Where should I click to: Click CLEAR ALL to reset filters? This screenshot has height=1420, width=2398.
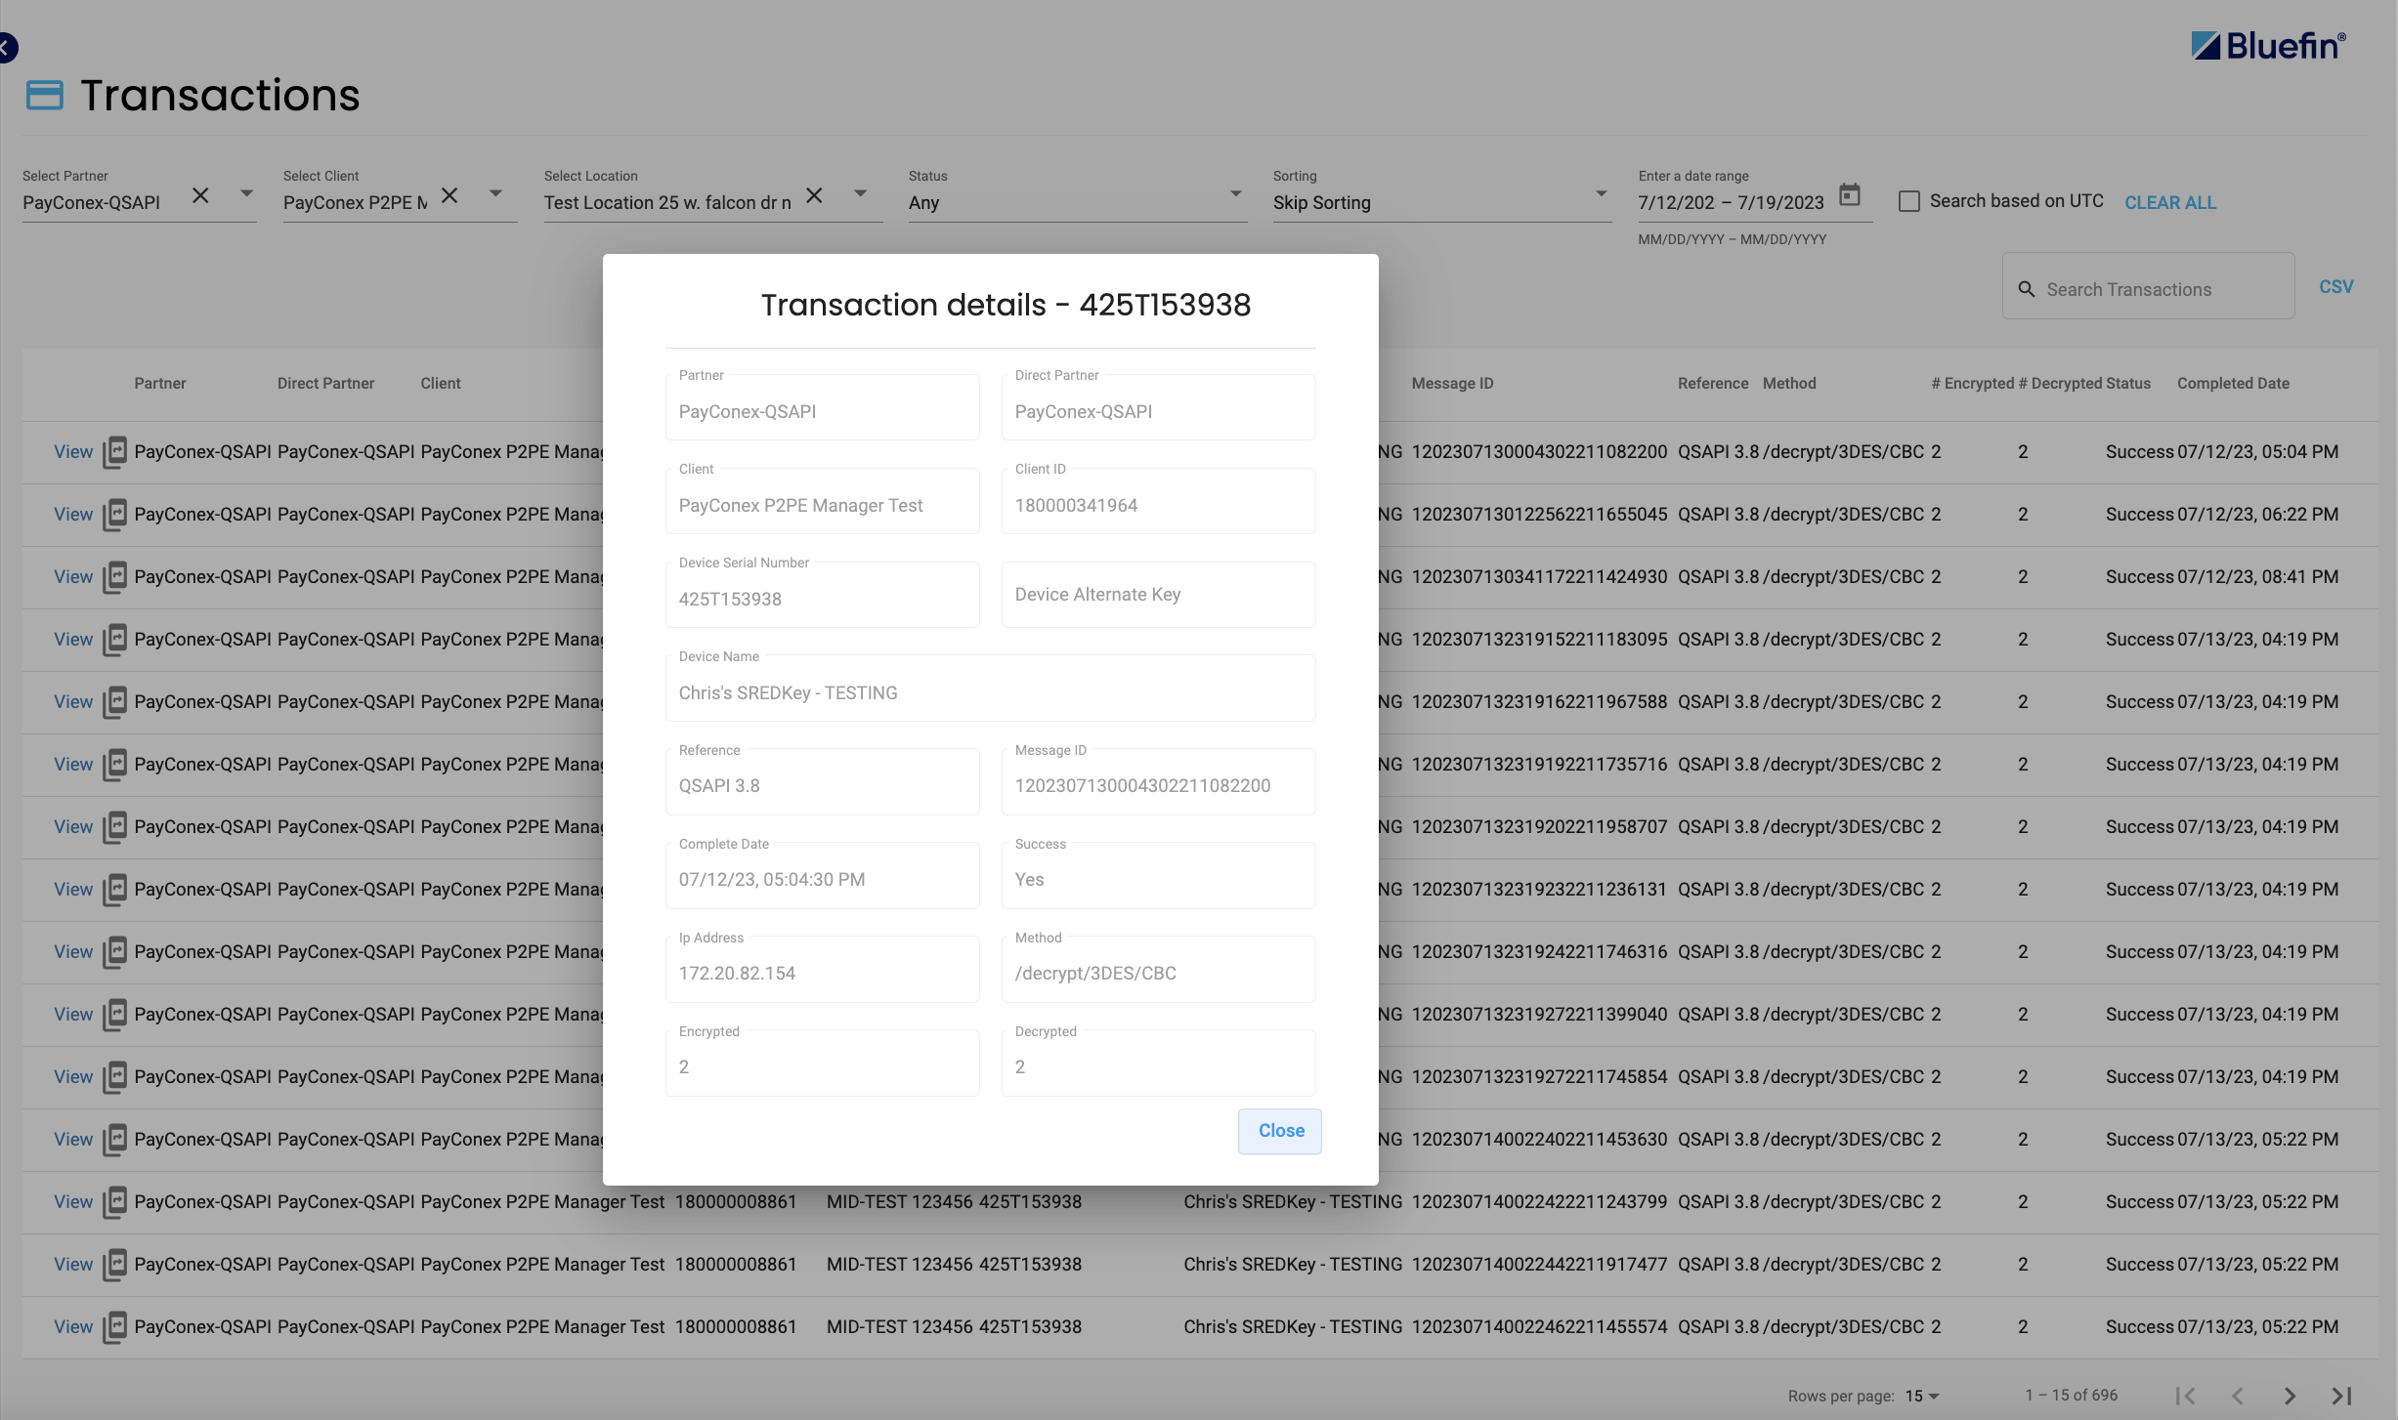(2170, 201)
